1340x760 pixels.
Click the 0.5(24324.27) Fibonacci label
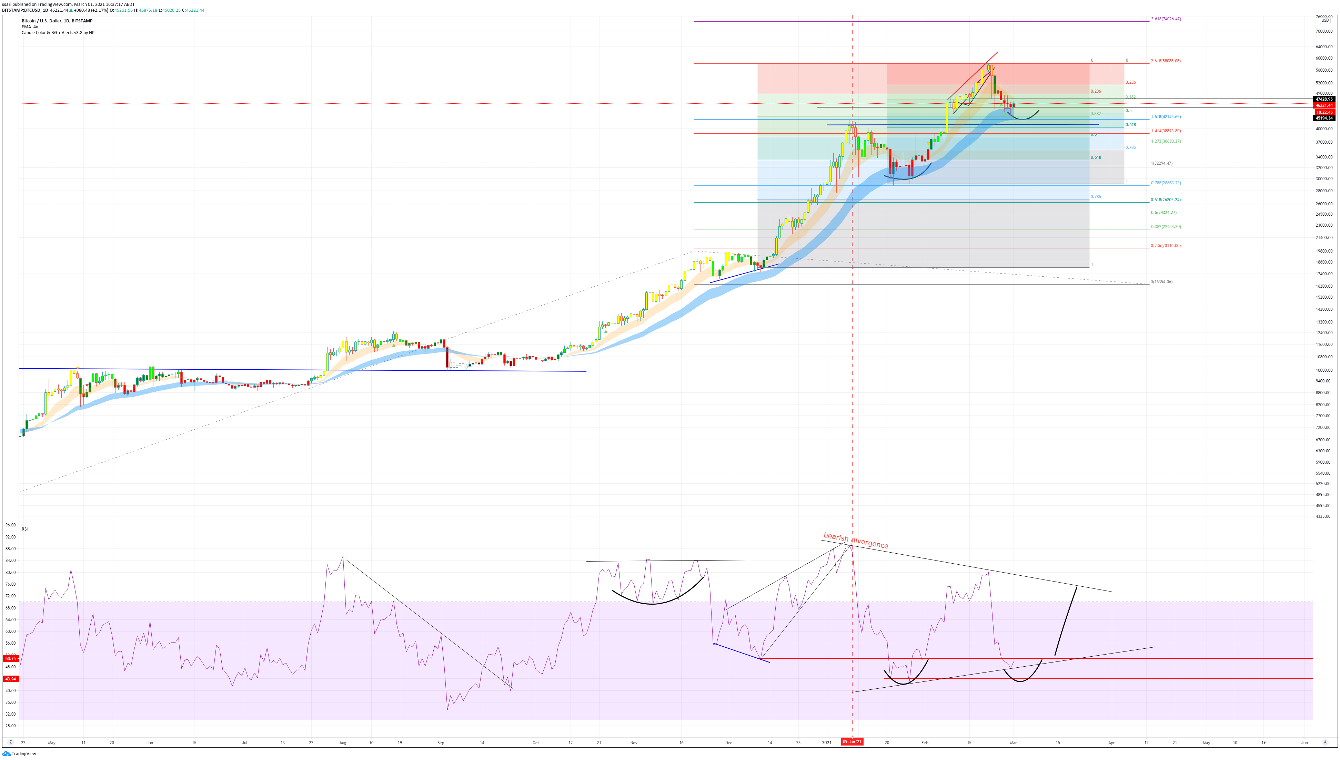click(x=1163, y=213)
